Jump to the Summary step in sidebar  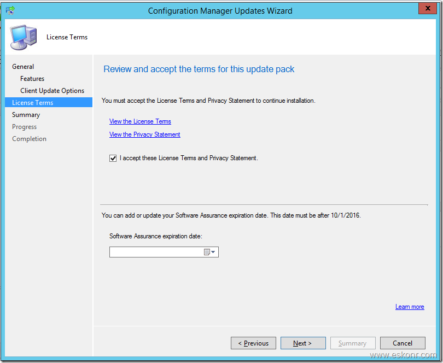coord(26,115)
